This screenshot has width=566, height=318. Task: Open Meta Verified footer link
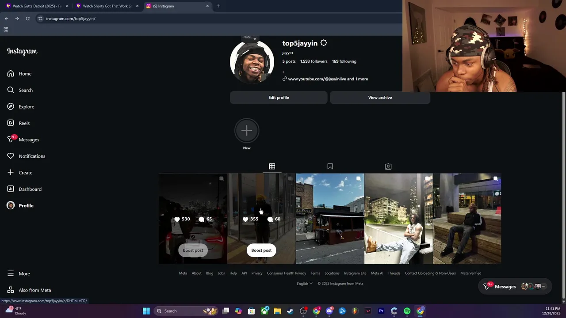471,273
